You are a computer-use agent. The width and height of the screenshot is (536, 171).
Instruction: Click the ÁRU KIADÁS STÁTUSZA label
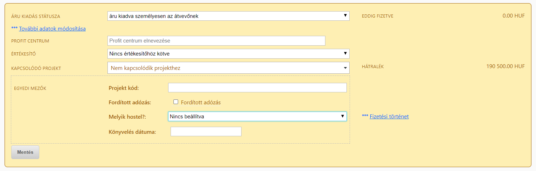tap(36, 17)
